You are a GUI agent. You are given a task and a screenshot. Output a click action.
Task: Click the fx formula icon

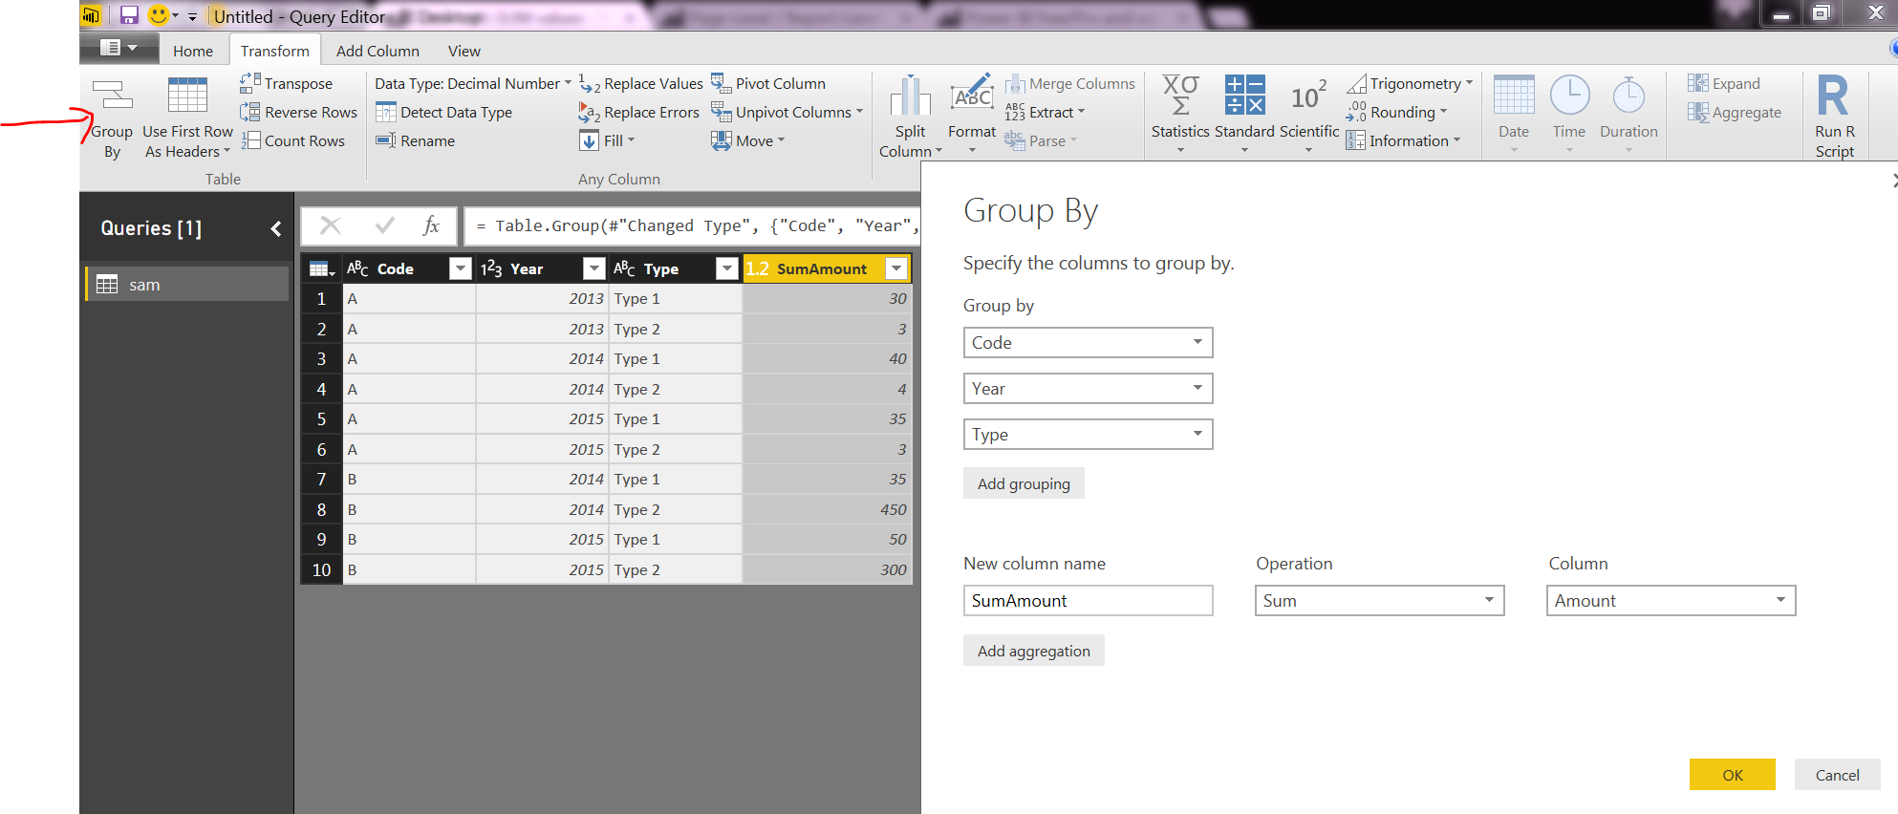(431, 225)
